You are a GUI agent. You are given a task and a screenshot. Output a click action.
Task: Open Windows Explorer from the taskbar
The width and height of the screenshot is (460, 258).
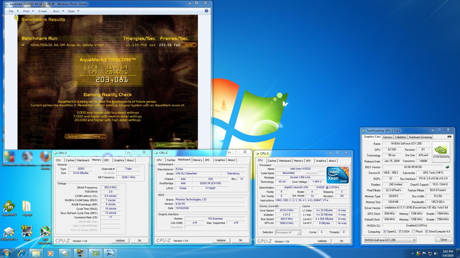(x=36, y=253)
